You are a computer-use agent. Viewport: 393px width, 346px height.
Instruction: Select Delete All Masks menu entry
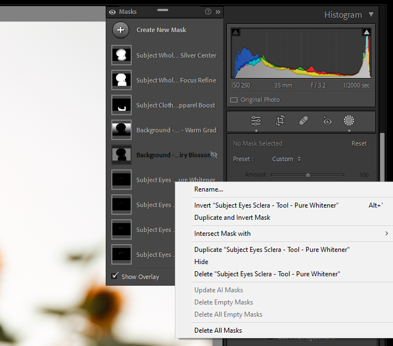click(218, 330)
